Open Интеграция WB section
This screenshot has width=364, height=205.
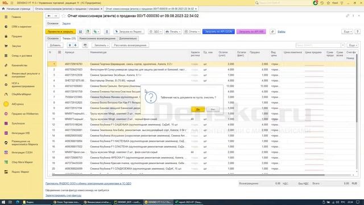(x=20, y=133)
